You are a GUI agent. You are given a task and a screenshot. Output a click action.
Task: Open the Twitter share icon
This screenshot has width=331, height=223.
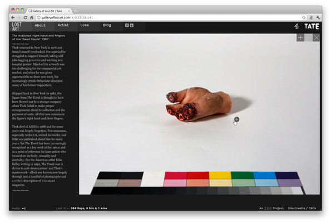[131, 26]
